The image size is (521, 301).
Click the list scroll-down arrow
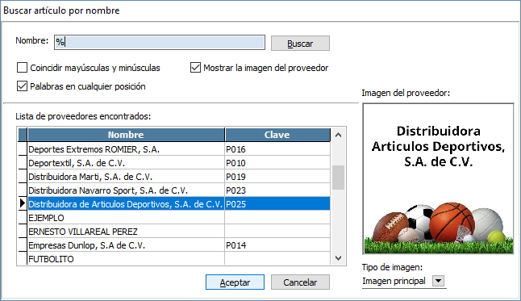click(x=338, y=258)
